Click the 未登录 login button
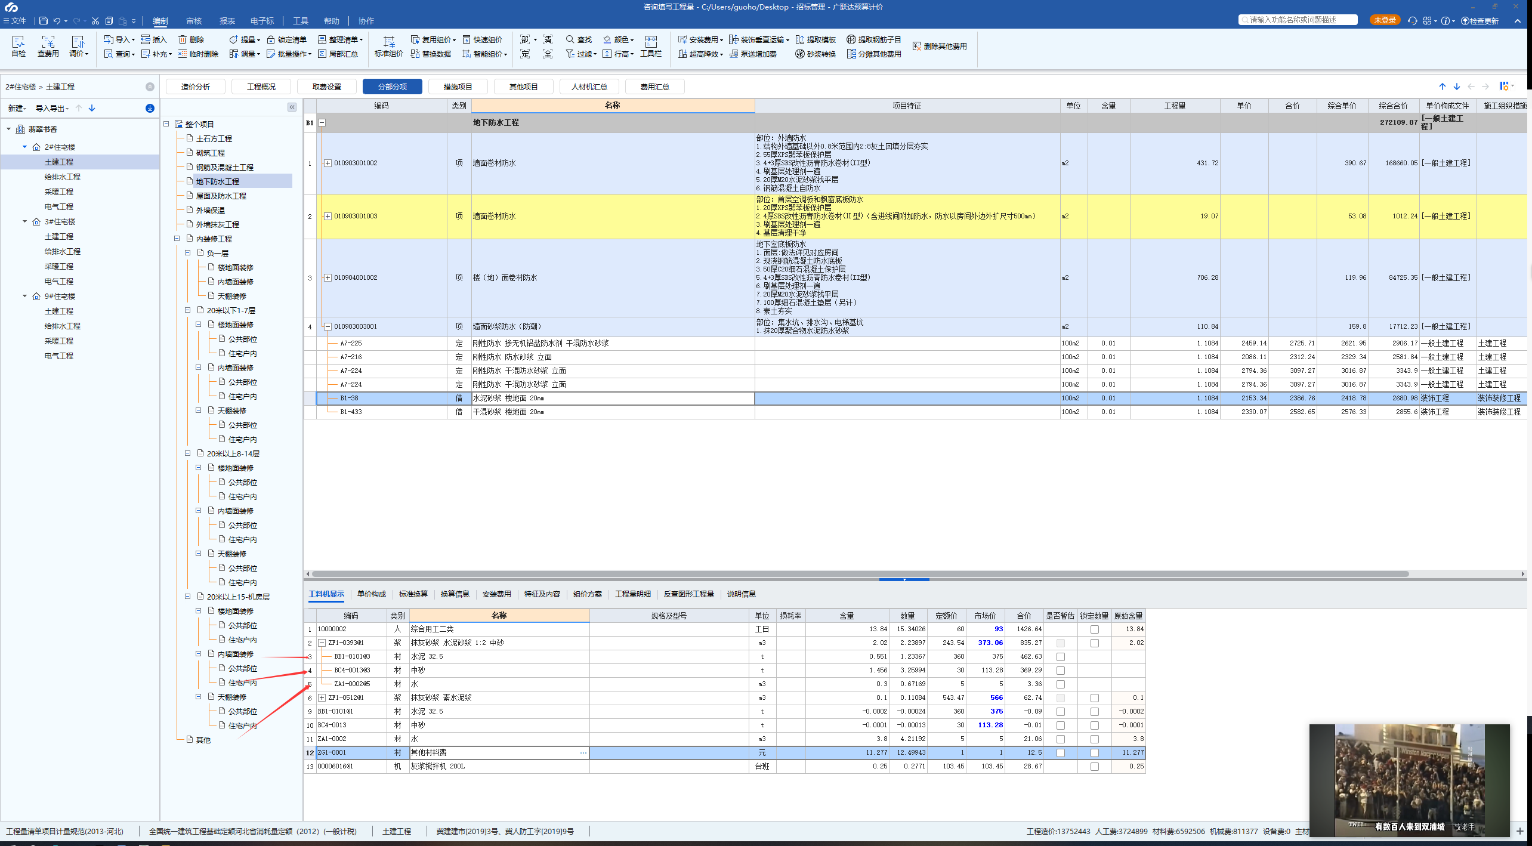The height and width of the screenshot is (846, 1532). pyautogui.click(x=1385, y=20)
